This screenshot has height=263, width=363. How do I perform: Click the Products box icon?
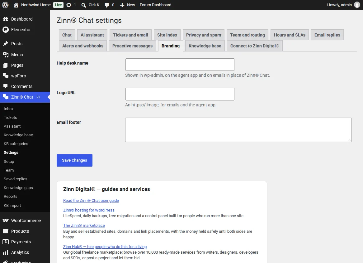6,231
